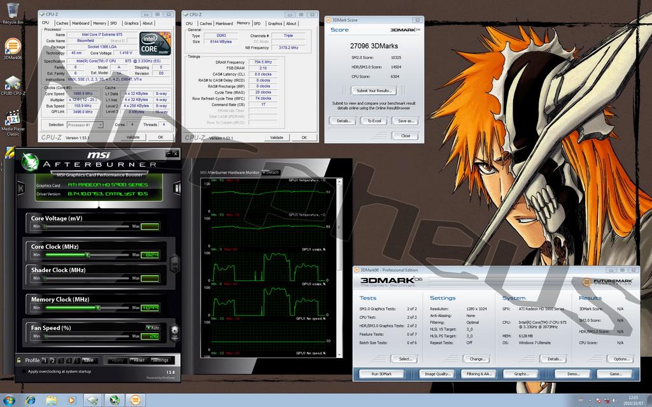Open the Caches tab in first CPU-Z window

click(62, 24)
